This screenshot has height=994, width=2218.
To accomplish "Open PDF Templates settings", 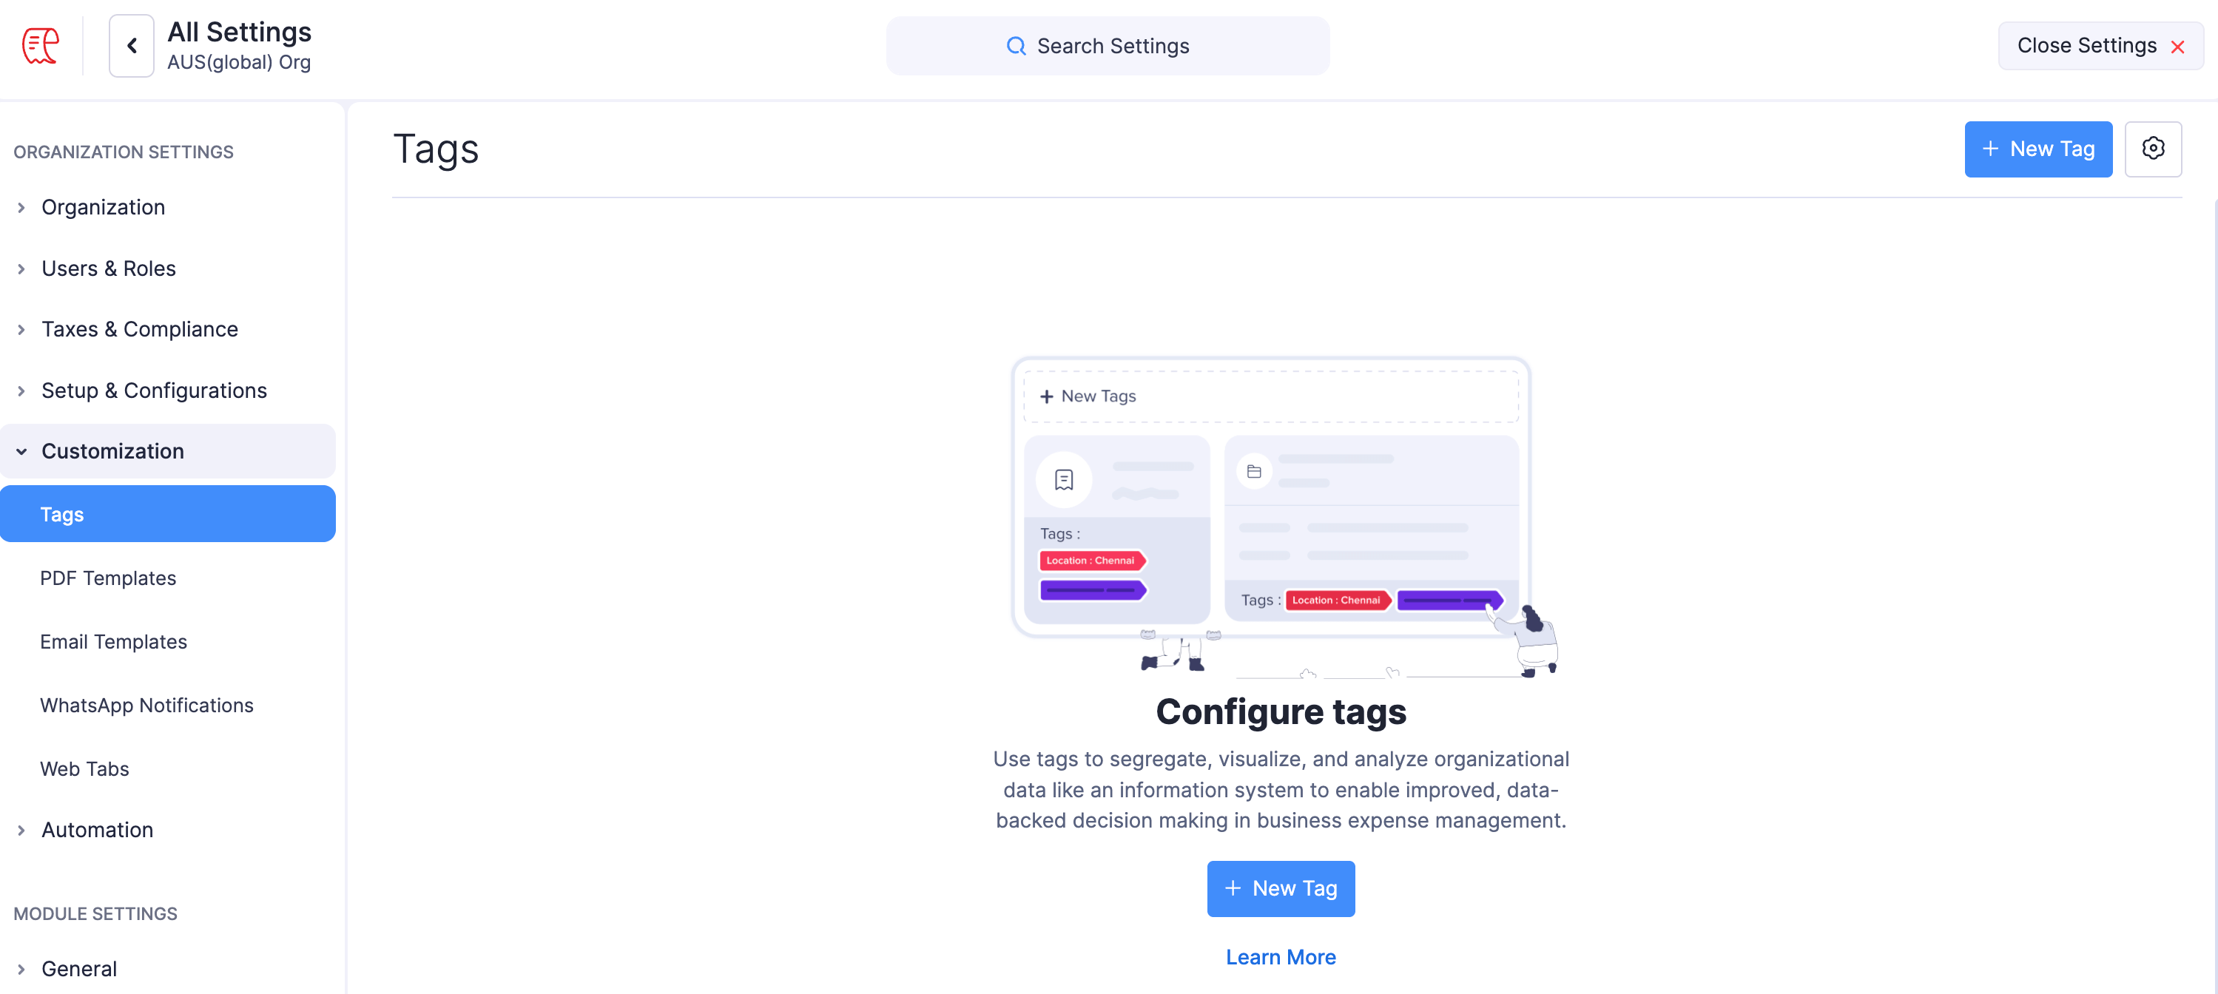I will point(107,578).
